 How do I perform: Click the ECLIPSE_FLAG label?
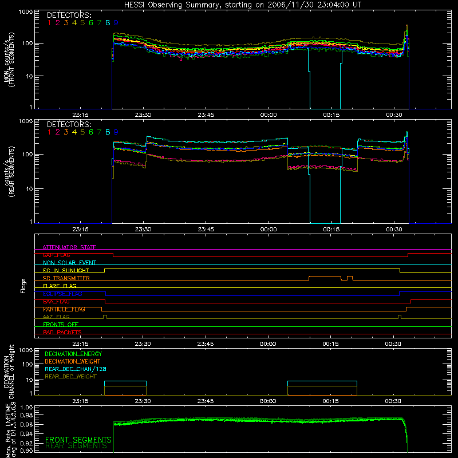[x=62, y=294]
